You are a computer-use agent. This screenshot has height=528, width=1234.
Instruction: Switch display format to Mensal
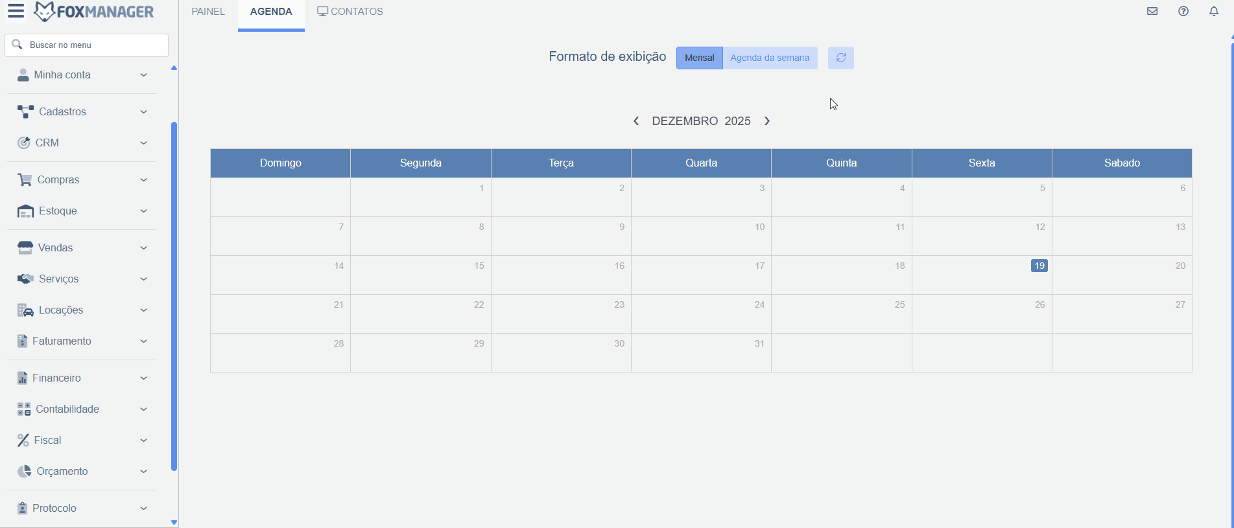(699, 58)
